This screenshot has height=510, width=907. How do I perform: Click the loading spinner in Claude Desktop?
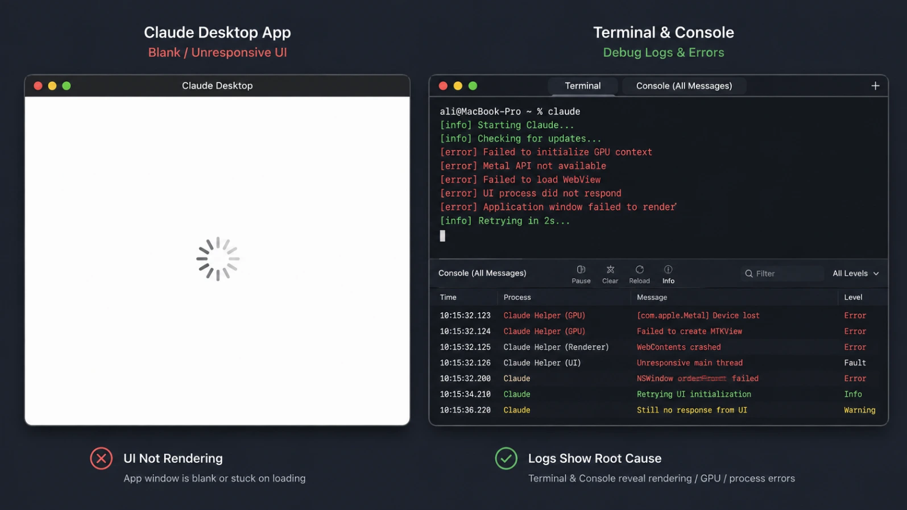tap(218, 259)
